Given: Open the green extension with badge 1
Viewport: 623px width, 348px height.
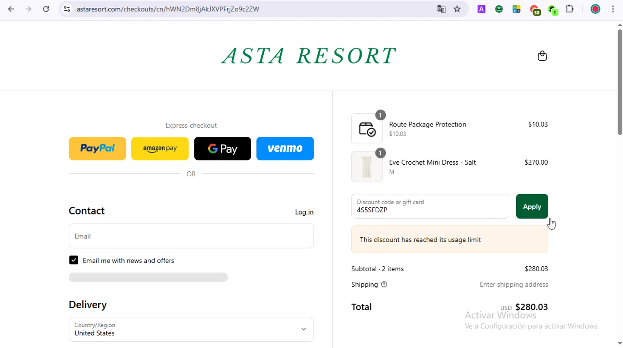Looking at the screenshot, I should (x=552, y=10).
